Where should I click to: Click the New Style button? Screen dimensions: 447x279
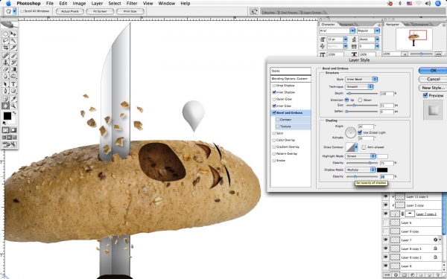434,88
